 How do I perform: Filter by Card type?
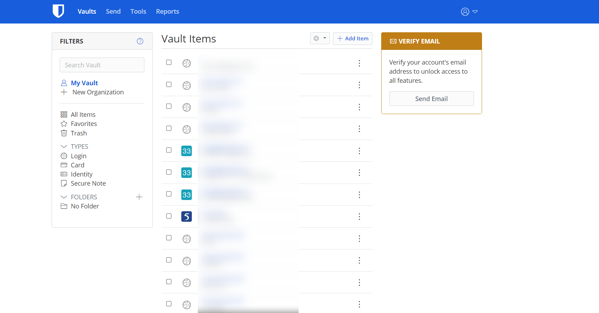point(77,165)
